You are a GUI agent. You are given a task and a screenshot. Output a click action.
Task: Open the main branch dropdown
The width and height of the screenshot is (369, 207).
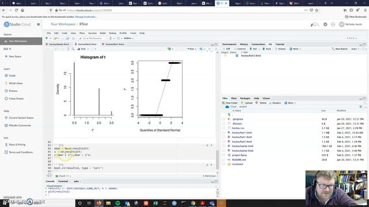pyautogui.click(x=355, y=49)
